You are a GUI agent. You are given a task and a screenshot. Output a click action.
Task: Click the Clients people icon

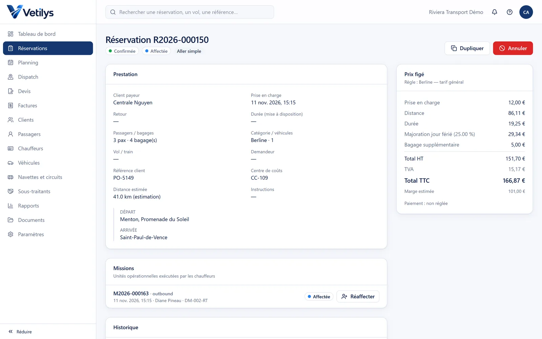(x=11, y=120)
